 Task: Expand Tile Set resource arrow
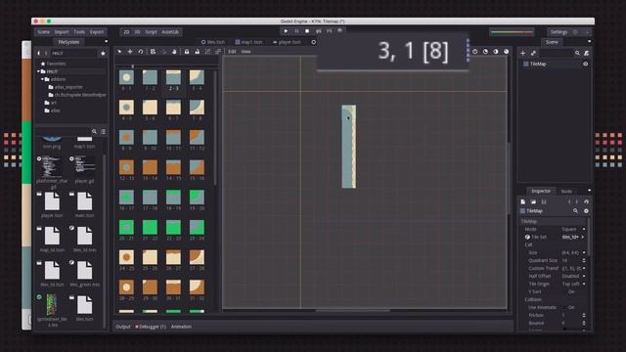click(583, 237)
